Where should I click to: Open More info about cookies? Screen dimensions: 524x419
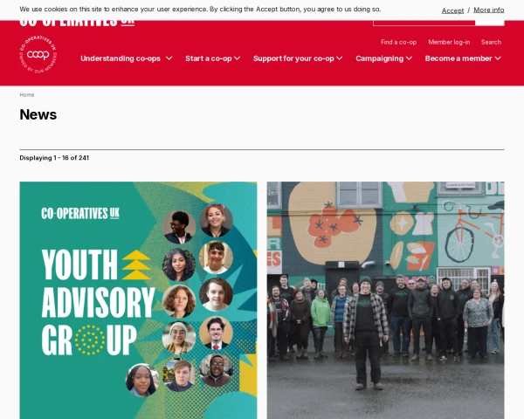(x=488, y=10)
